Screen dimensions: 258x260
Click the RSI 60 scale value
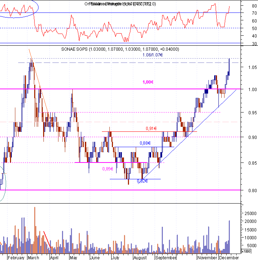[254, 21]
